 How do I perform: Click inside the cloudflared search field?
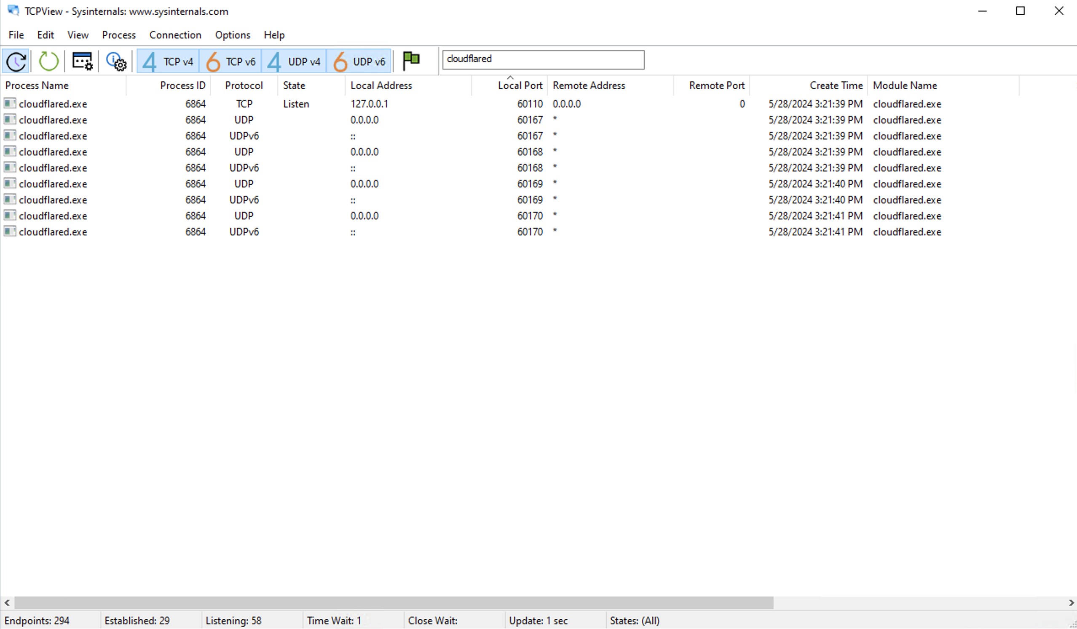click(543, 59)
